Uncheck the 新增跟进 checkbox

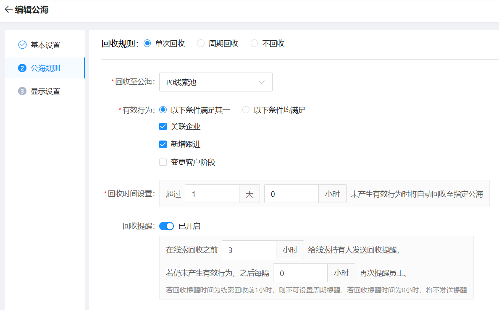163,144
